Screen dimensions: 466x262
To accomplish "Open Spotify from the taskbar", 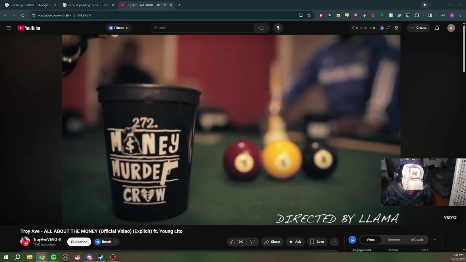I will click(54, 257).
